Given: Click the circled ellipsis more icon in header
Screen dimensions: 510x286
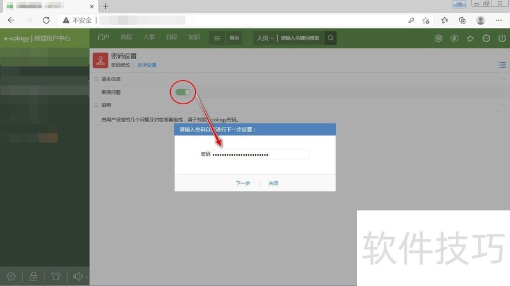Looking at the screenshot, I should click(486, 38).
